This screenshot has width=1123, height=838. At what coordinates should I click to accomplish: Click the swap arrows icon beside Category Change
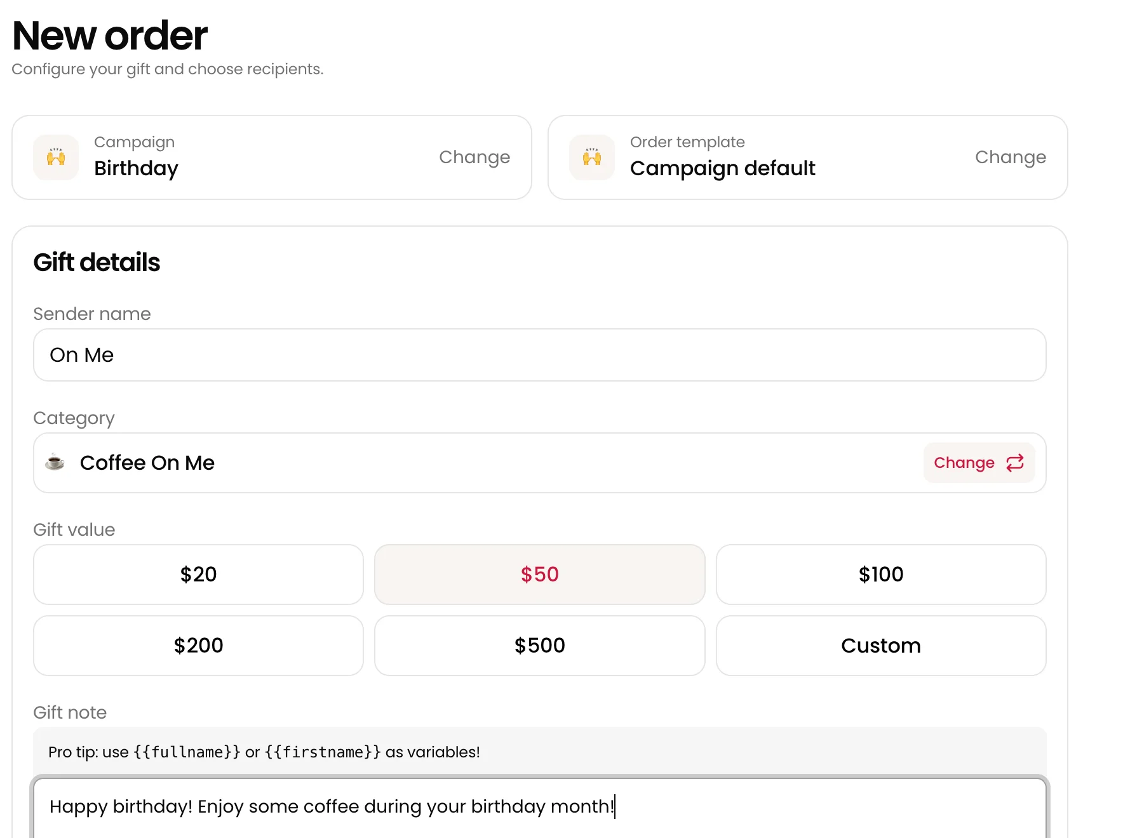[x=1015, y=463]
